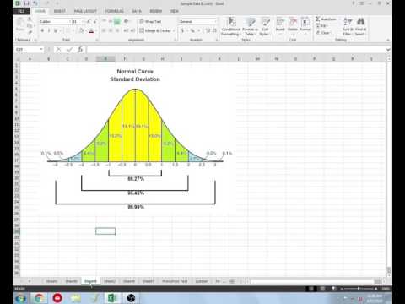Screen dimensions: 405x304
Task: Apply Accounting dollar number format
Action: [x=183, y=30]
